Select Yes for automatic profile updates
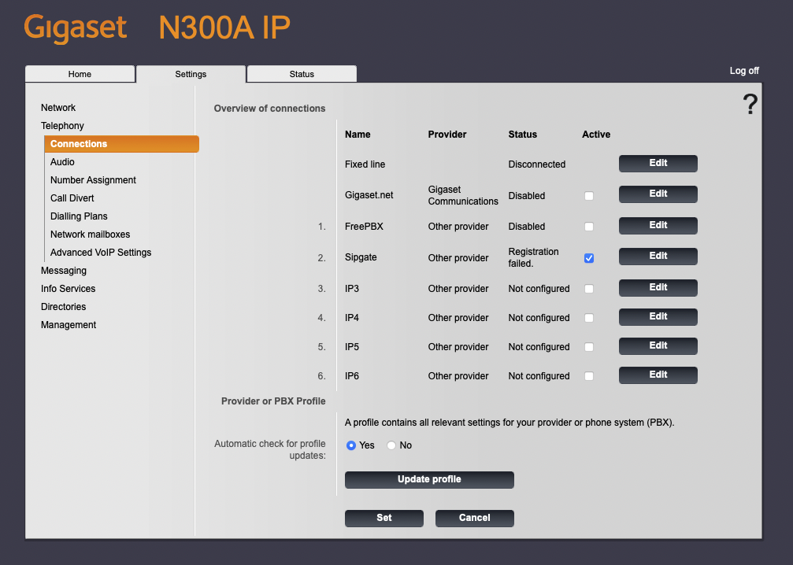This screenshot has height=565, width=793. [351, 445]
